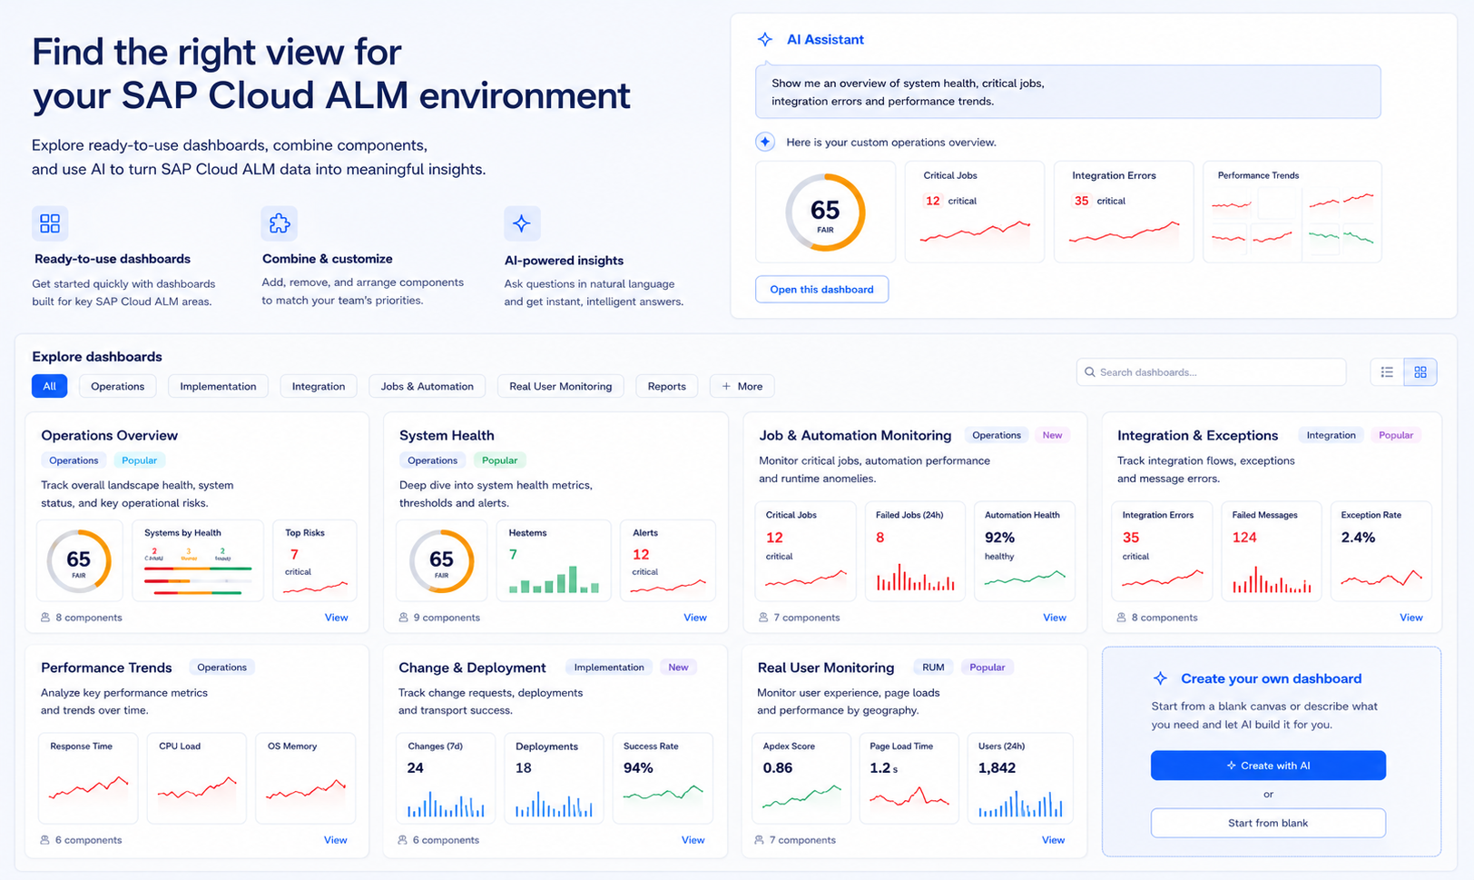Select the All filter tab
The height and width of the screenshot is (880, 1474).
(x=50, y=386)
